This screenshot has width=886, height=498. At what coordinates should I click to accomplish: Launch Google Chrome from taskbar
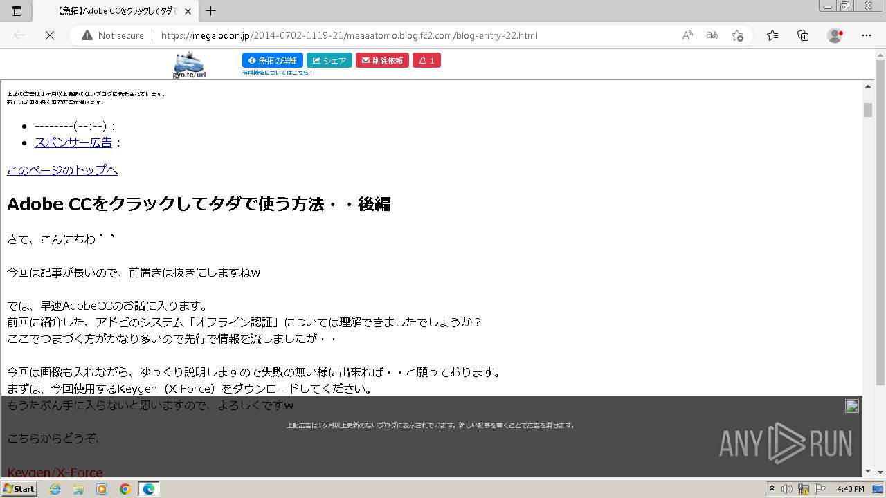click(125, 489)
